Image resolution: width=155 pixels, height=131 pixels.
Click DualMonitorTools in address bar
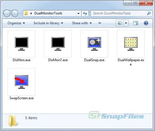(x=48, y=13)
